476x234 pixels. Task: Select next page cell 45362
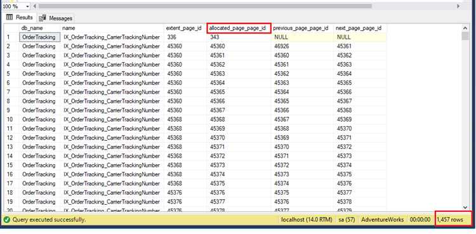(x=360, y=56)
